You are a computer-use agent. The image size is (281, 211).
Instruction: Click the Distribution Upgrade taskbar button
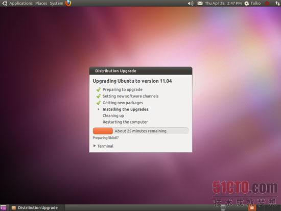point(34,207)
